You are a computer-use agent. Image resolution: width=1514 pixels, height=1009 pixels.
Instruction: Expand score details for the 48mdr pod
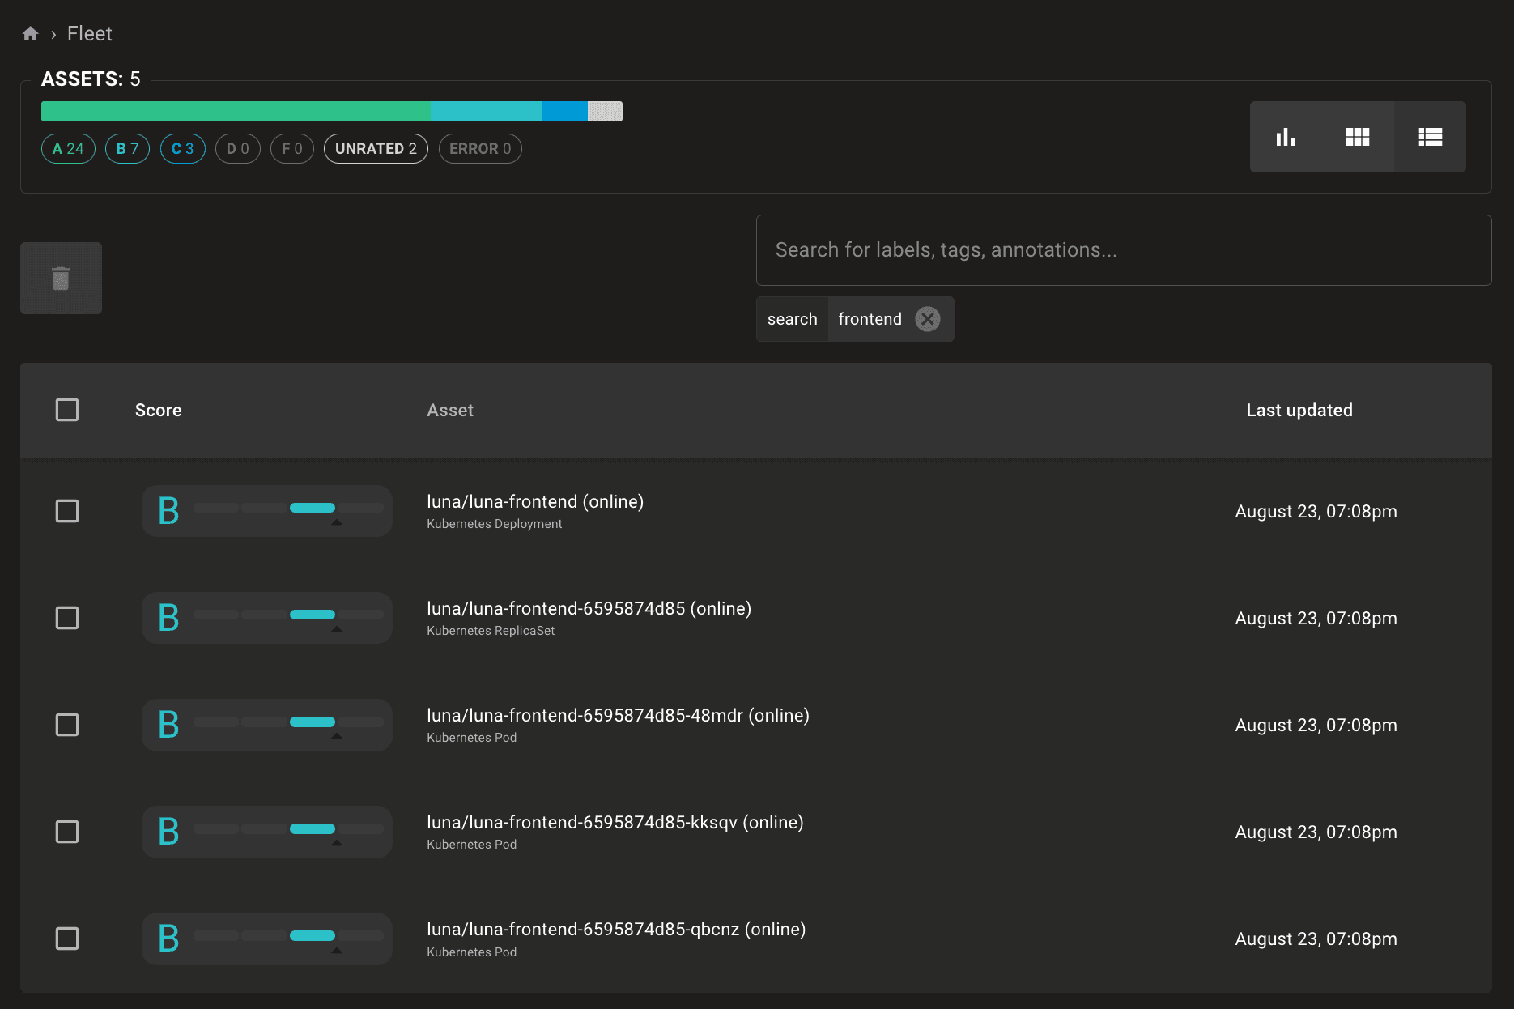pos(338,735)
